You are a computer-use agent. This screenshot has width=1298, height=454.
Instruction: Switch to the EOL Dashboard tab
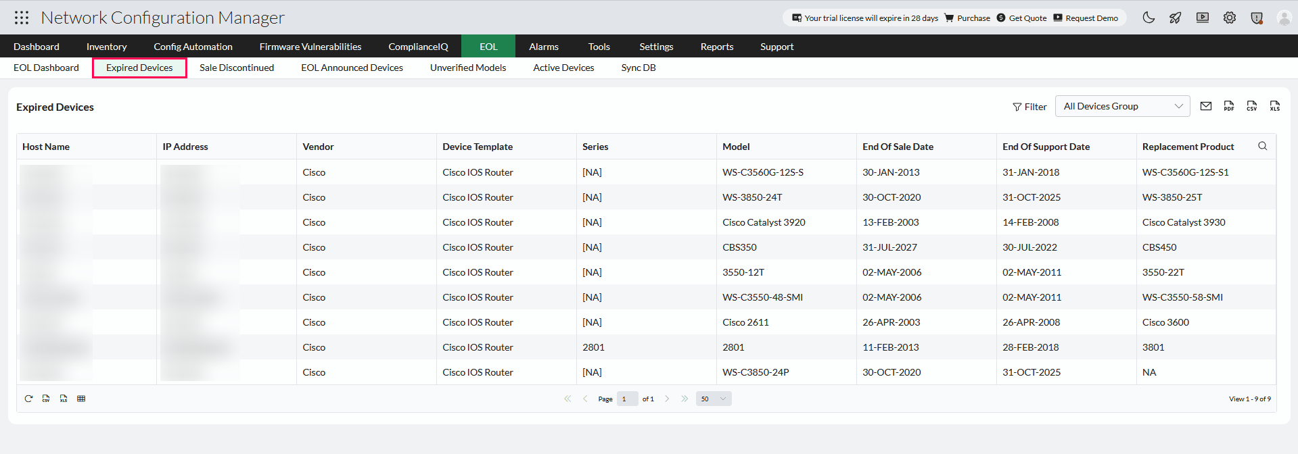click(46, 68)
